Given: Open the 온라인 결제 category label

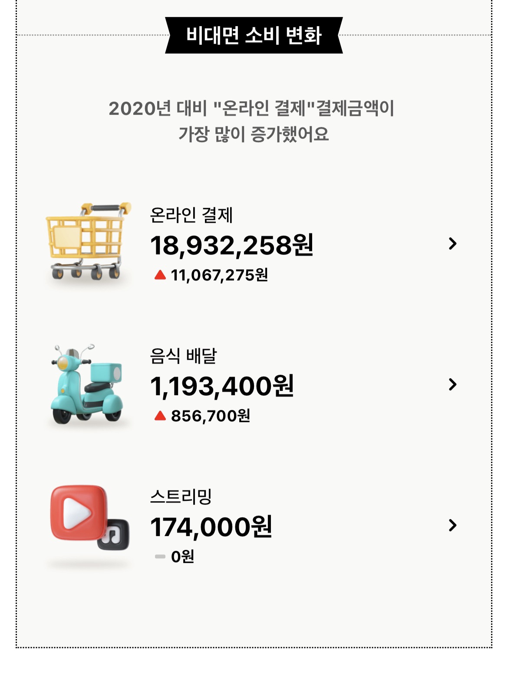Looking at the screenshot, I should click(191, 215).
